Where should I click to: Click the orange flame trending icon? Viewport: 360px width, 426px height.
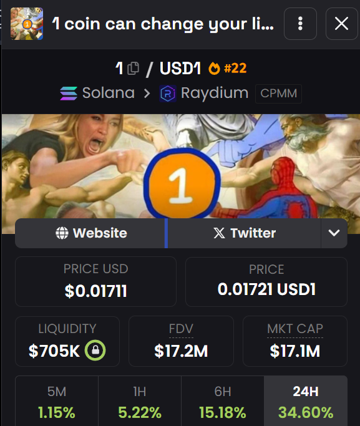214,68
